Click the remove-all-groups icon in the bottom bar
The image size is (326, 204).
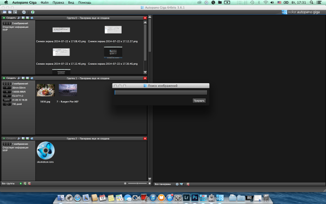29,183
